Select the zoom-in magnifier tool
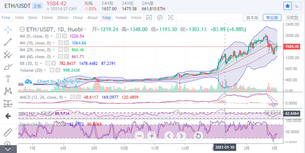Viewport: 305px width, 153px height. [x=8, y=144]
